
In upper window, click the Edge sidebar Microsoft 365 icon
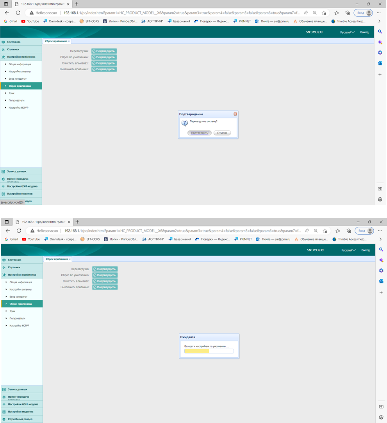point(380,53)
